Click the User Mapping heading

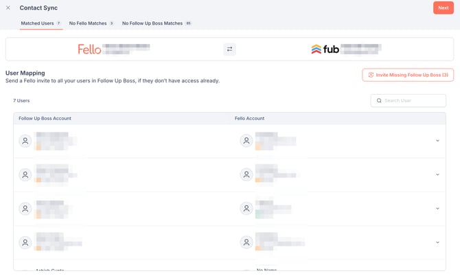pos(25,73)
